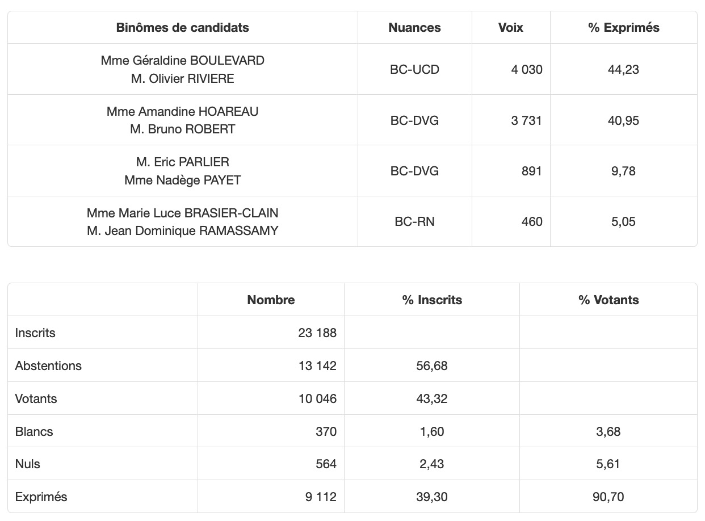Click the 10 046 Votants count

coord(317,398)
